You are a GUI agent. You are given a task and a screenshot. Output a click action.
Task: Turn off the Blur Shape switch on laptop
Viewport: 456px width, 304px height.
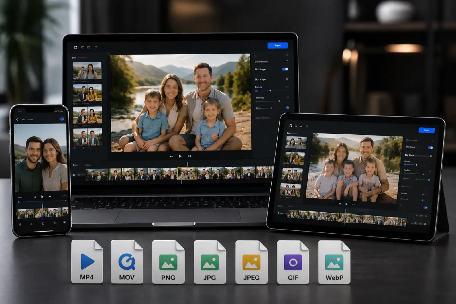(285, 69)
